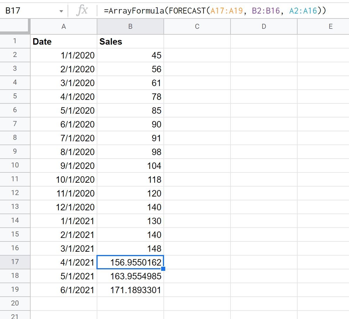The image size is (349, 319).
Task: Click sales value 90
Action: coord(131,124)
